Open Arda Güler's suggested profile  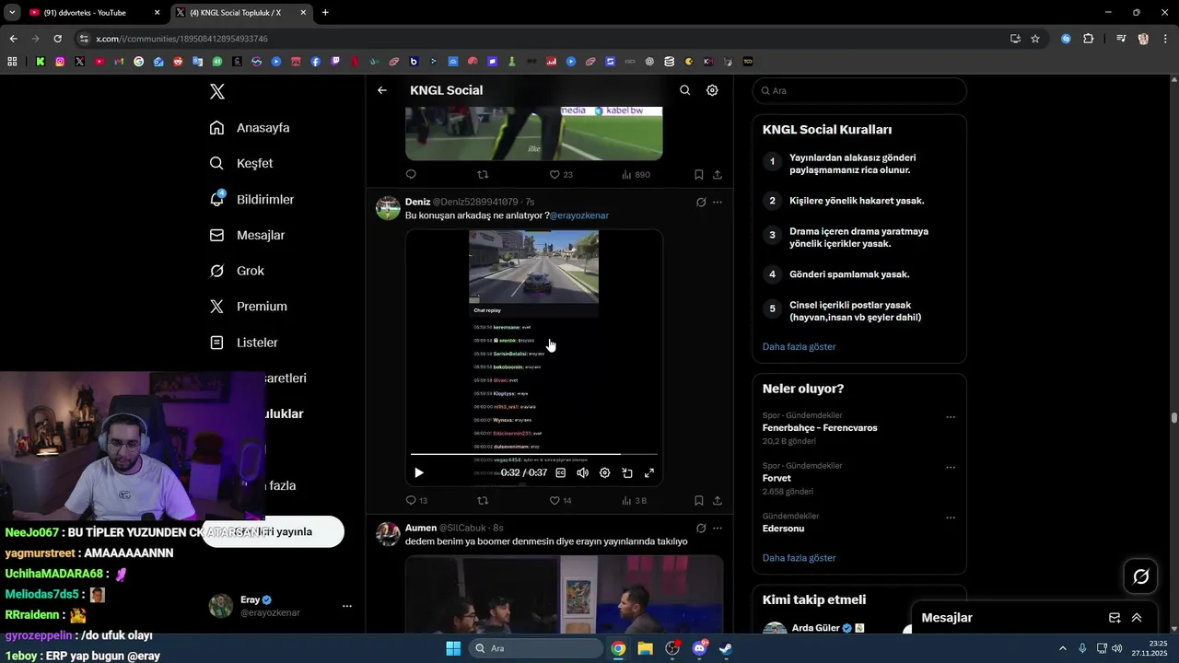[x=817, y=628]
